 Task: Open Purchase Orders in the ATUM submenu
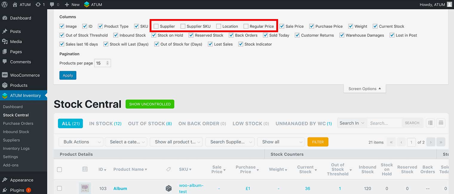(x=18, y=123)
